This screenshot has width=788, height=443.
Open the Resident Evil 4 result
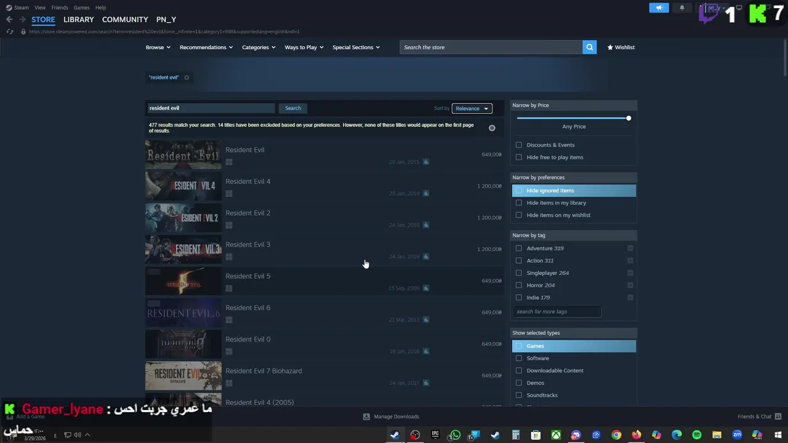(324, 186)
